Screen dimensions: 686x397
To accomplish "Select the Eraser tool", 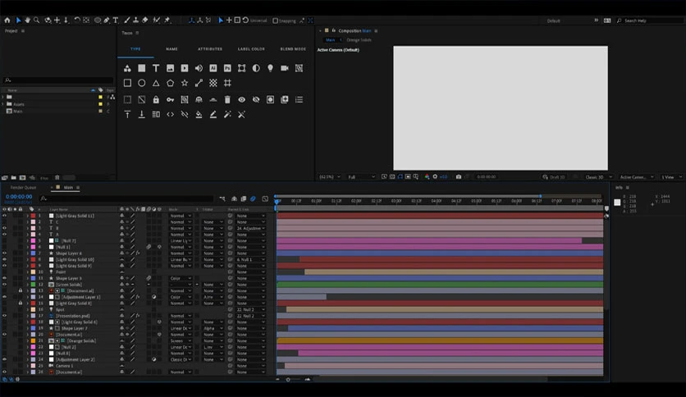I will point(145,21).
